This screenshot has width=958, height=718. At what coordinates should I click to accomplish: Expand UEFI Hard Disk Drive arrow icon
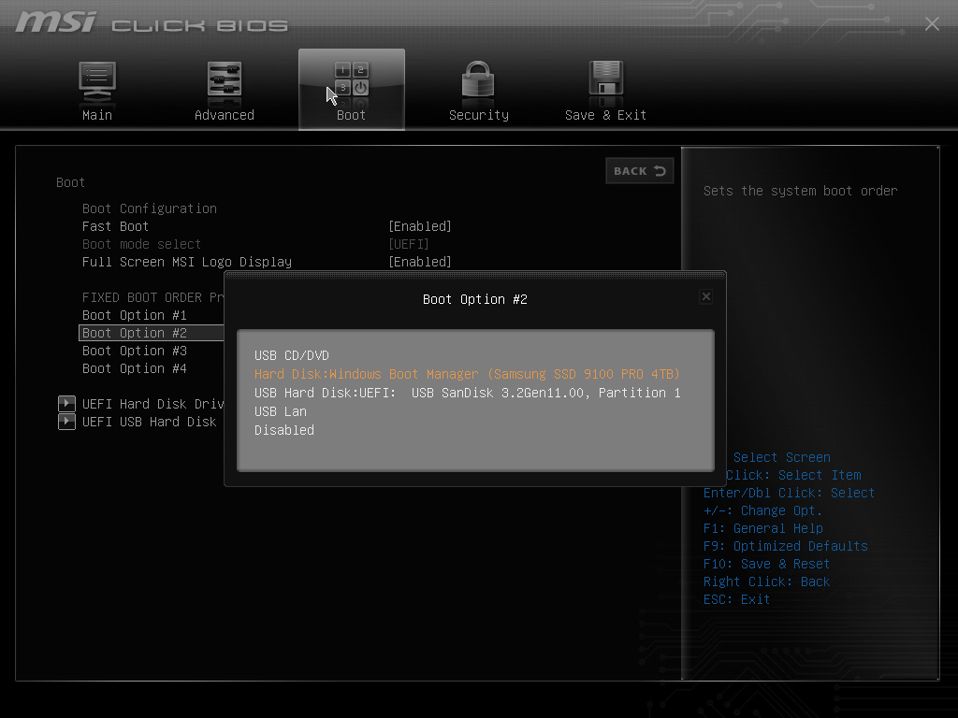[x=66, y=404]
